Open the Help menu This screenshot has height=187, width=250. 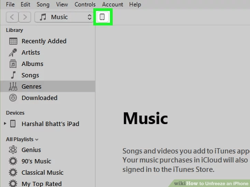click(135, 4)
